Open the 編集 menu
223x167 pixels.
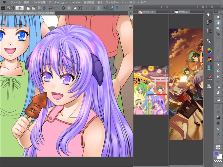tap(27, 2)
